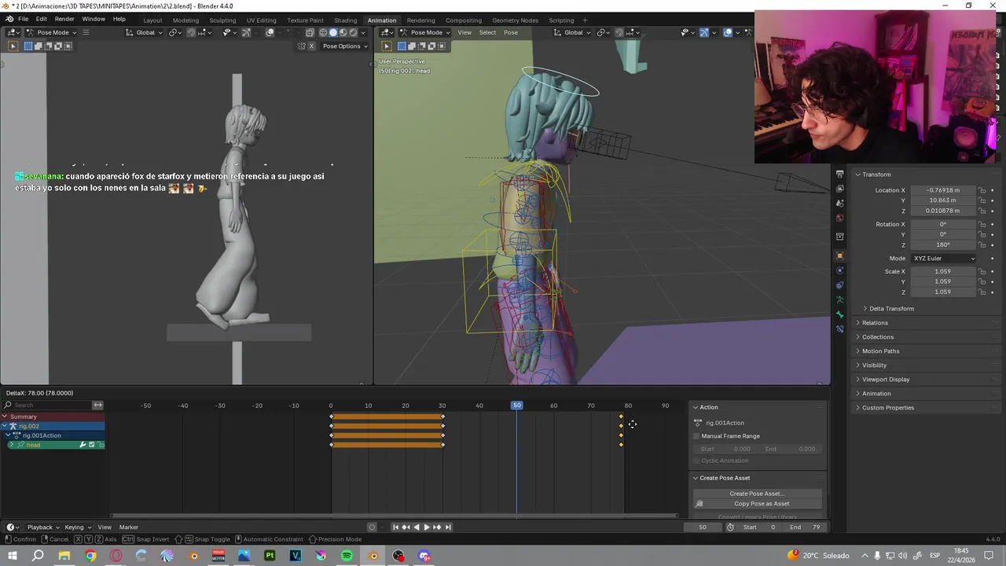Click the Only Show Selected filter arrow icon
Viewport: 1006px width, 566px height.
point(97,405)
